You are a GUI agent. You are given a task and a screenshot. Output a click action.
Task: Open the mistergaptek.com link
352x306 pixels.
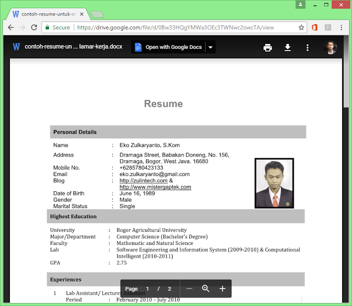[x=155, y=187]
